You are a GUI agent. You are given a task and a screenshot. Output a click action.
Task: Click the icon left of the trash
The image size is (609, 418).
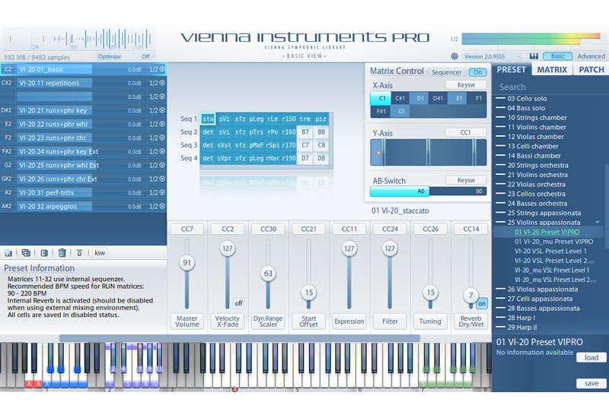coord(44,252)
